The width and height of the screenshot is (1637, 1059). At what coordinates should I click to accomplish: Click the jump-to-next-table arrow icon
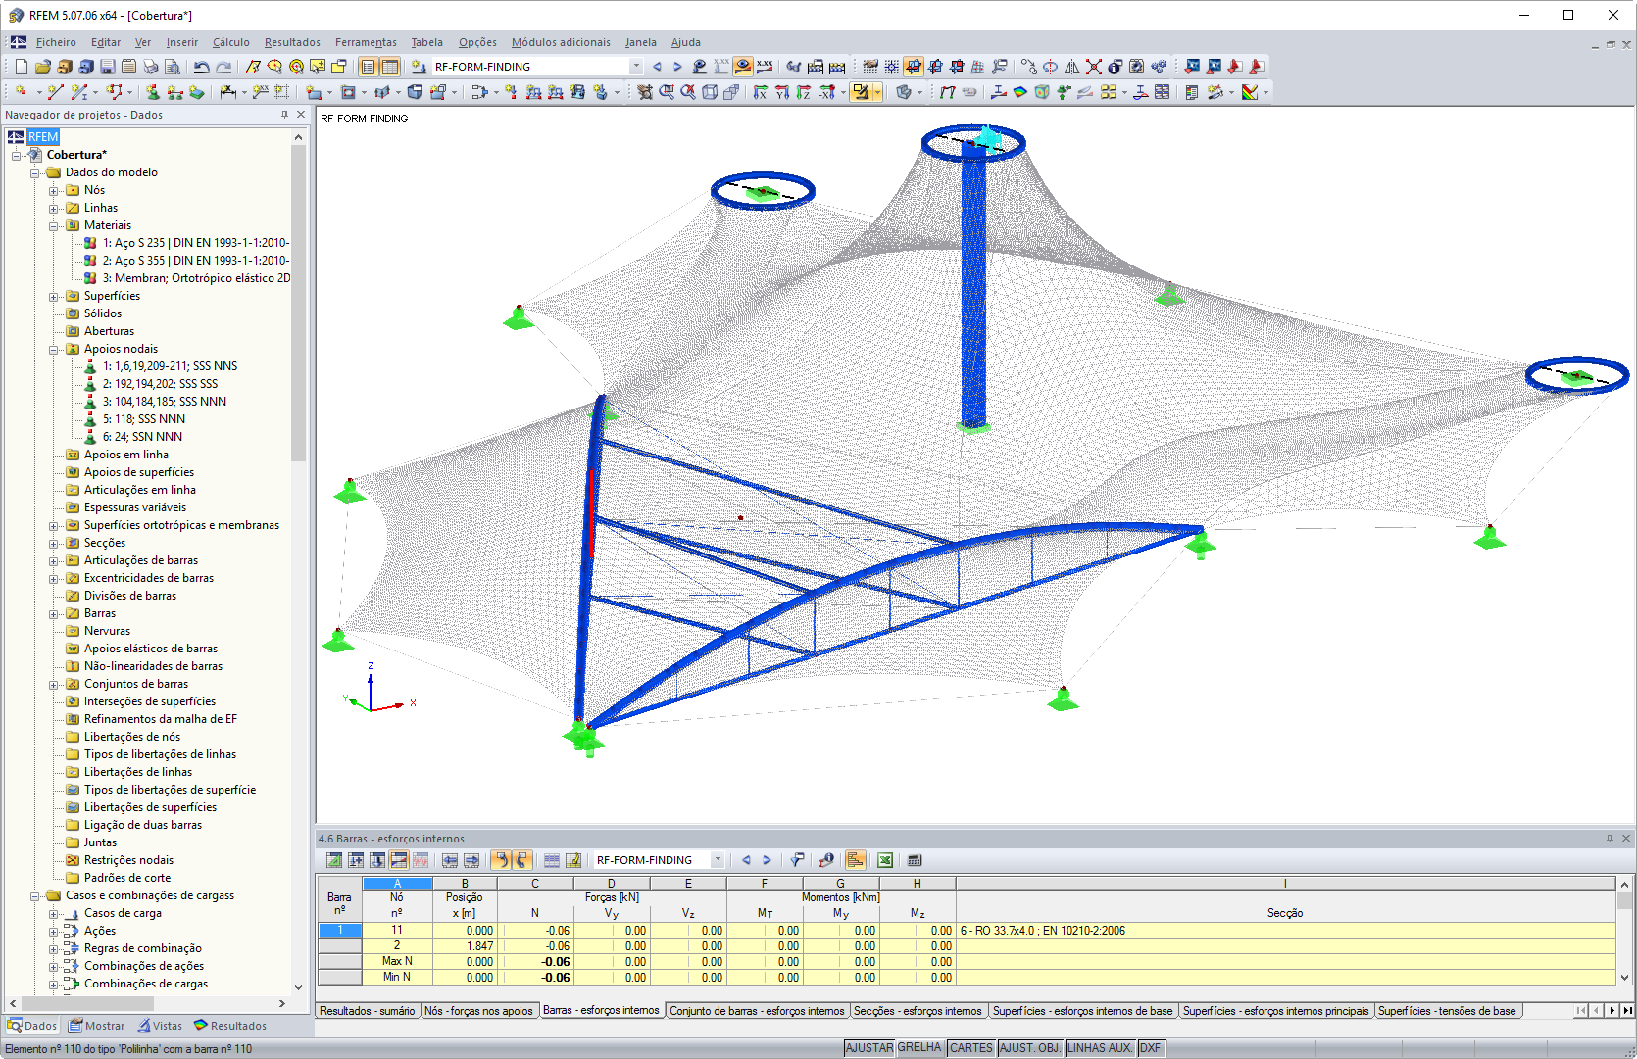471,860
